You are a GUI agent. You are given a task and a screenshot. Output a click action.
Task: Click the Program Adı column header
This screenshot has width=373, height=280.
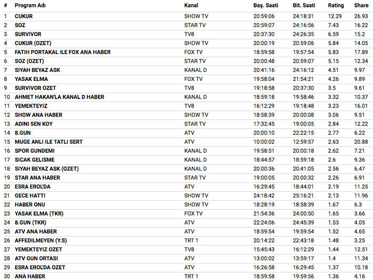(29, 5)
